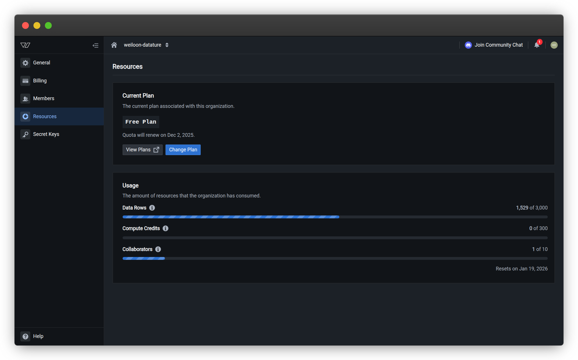Go to the Members page
The height and width of the screenshot is (360, 578).
pyautogui.click(x=43, y=98)
